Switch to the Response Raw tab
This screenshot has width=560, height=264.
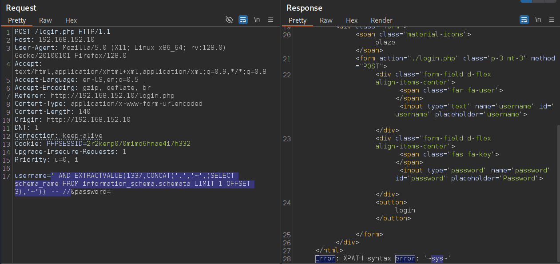click(326, 20)
